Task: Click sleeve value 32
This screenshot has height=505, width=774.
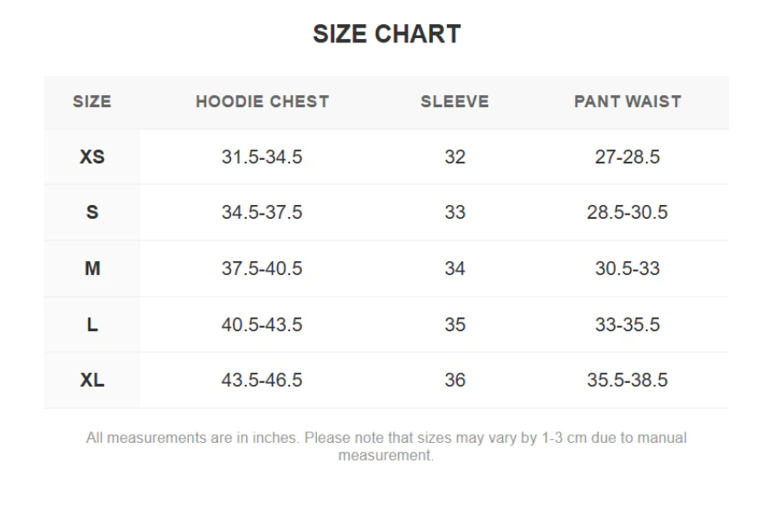Action: pyautogui.click(x=455, y=157)
